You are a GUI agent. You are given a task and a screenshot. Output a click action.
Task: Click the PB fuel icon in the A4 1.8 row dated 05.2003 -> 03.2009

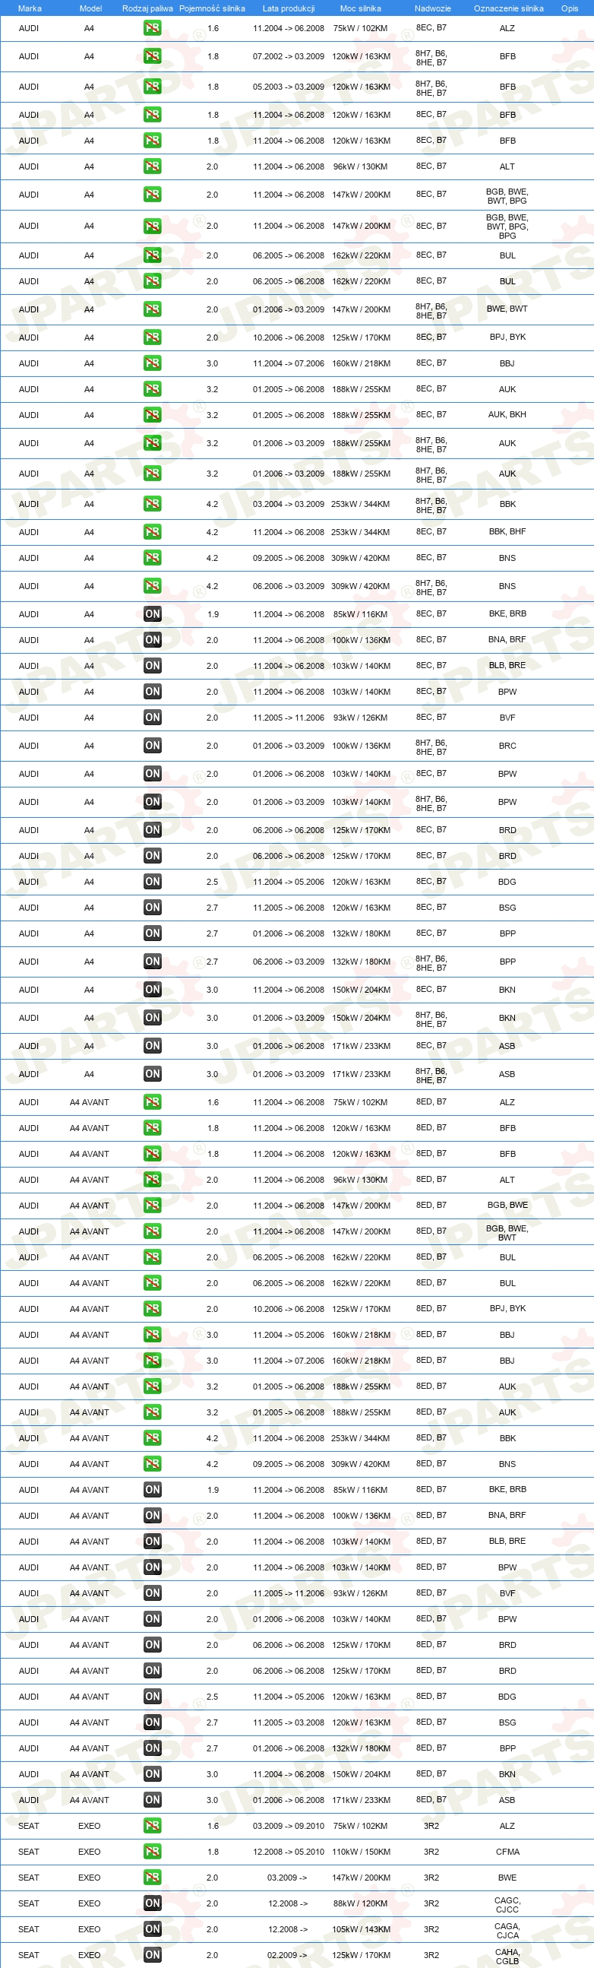[152, 87]
